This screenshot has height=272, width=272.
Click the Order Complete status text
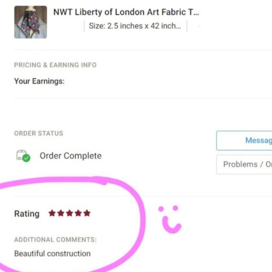[x=71, y=156]
